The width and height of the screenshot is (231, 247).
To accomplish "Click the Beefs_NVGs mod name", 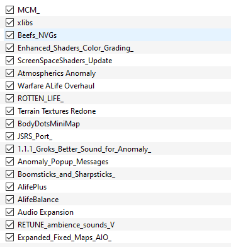I will (37, 35).
